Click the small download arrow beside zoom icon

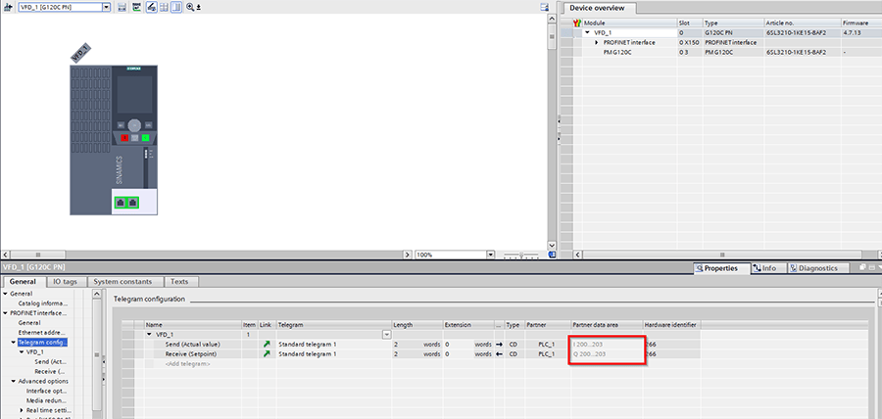pyautogui.click(x=199, y=8)
